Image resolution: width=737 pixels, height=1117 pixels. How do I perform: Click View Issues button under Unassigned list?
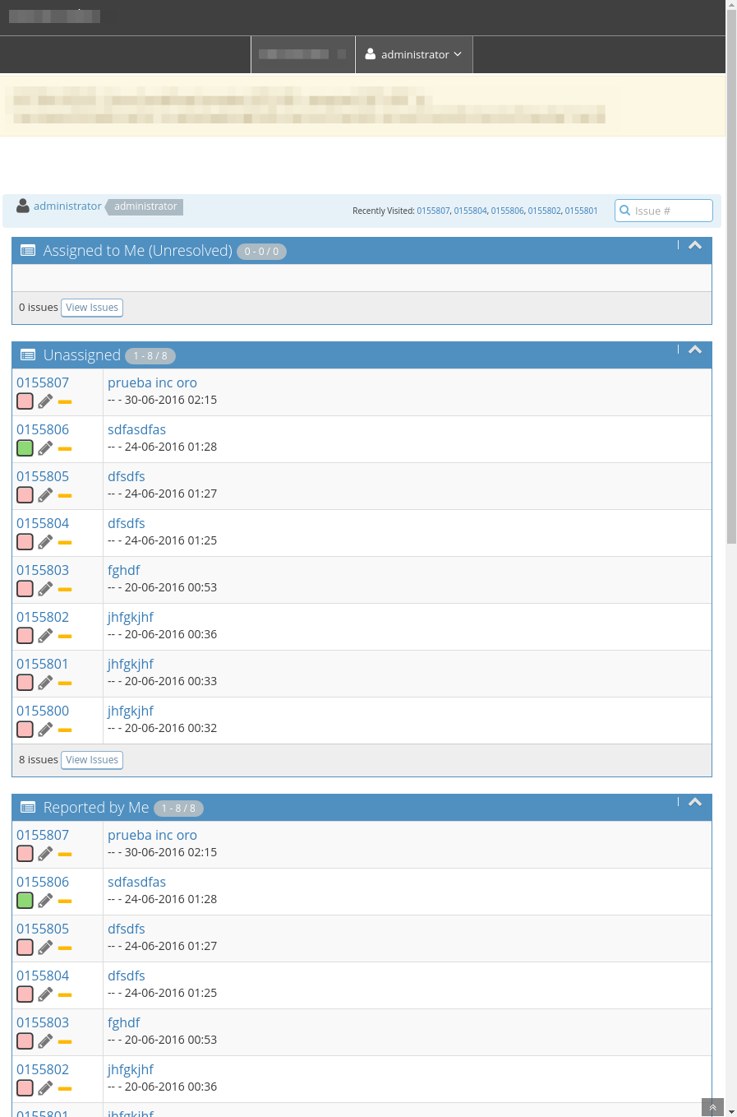(92, 760)
